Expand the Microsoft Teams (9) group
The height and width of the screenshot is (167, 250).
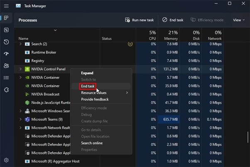20,119
